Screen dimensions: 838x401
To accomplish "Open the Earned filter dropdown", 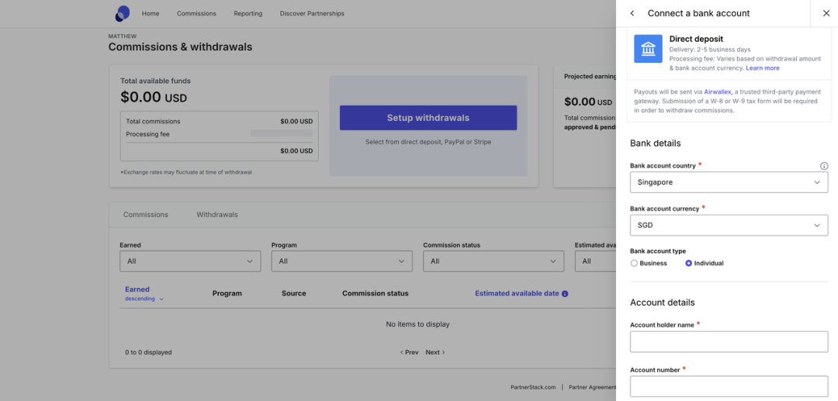I will click(x=190, y=261).
